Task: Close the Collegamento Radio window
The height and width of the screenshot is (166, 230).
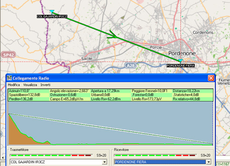Action: point(211,78)
